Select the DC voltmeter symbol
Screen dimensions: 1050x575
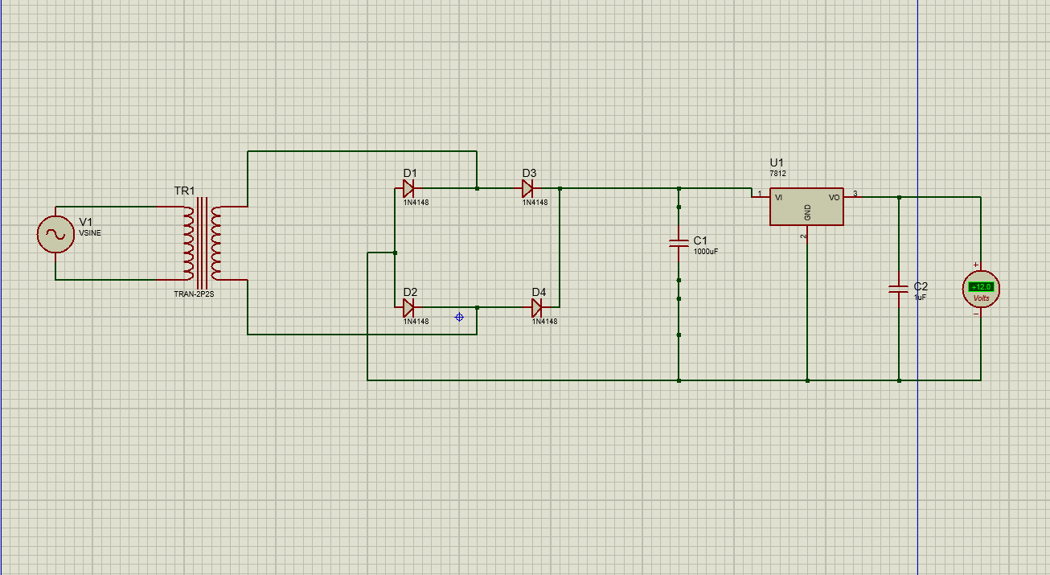click(x=981, y=289)
